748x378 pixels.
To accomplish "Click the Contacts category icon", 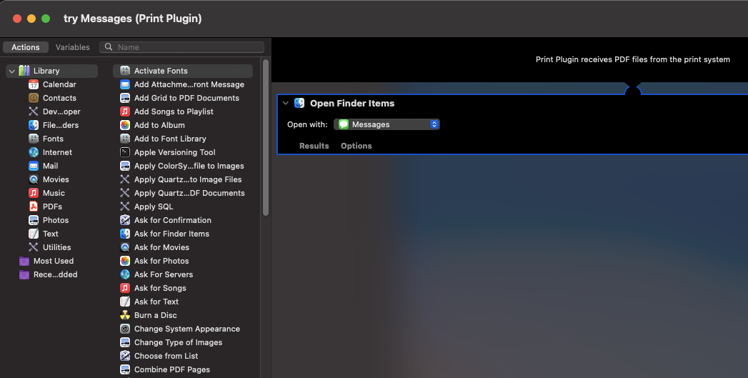I will (x=34, y=98).
